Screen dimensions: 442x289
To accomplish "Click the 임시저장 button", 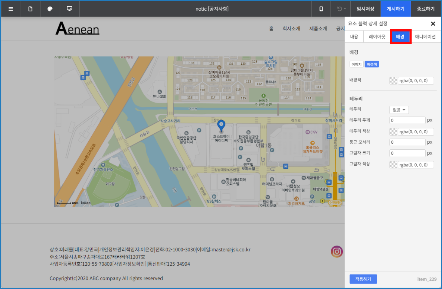I will (365, 9).
